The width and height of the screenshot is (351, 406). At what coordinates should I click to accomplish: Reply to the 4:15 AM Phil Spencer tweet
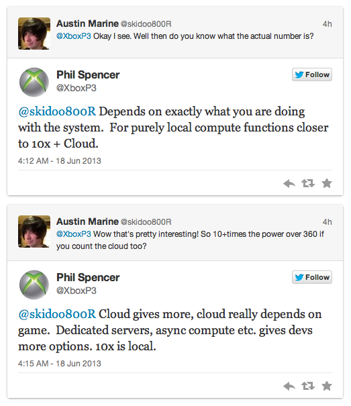coord(289,387)
